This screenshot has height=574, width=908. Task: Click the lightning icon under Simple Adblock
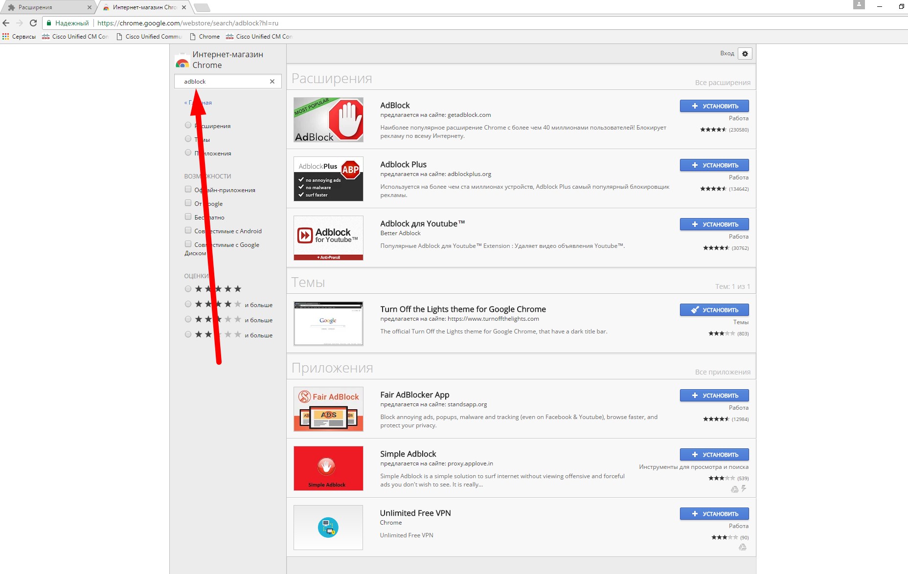[744, 488]
